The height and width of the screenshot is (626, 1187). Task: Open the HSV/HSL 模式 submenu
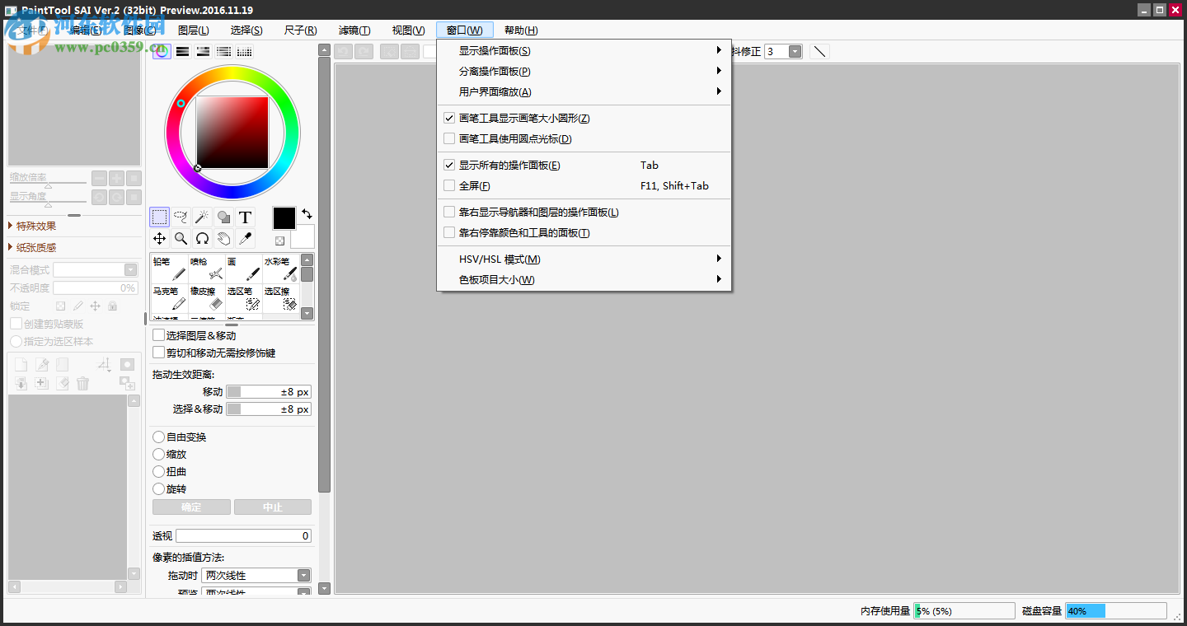point(536,258)
